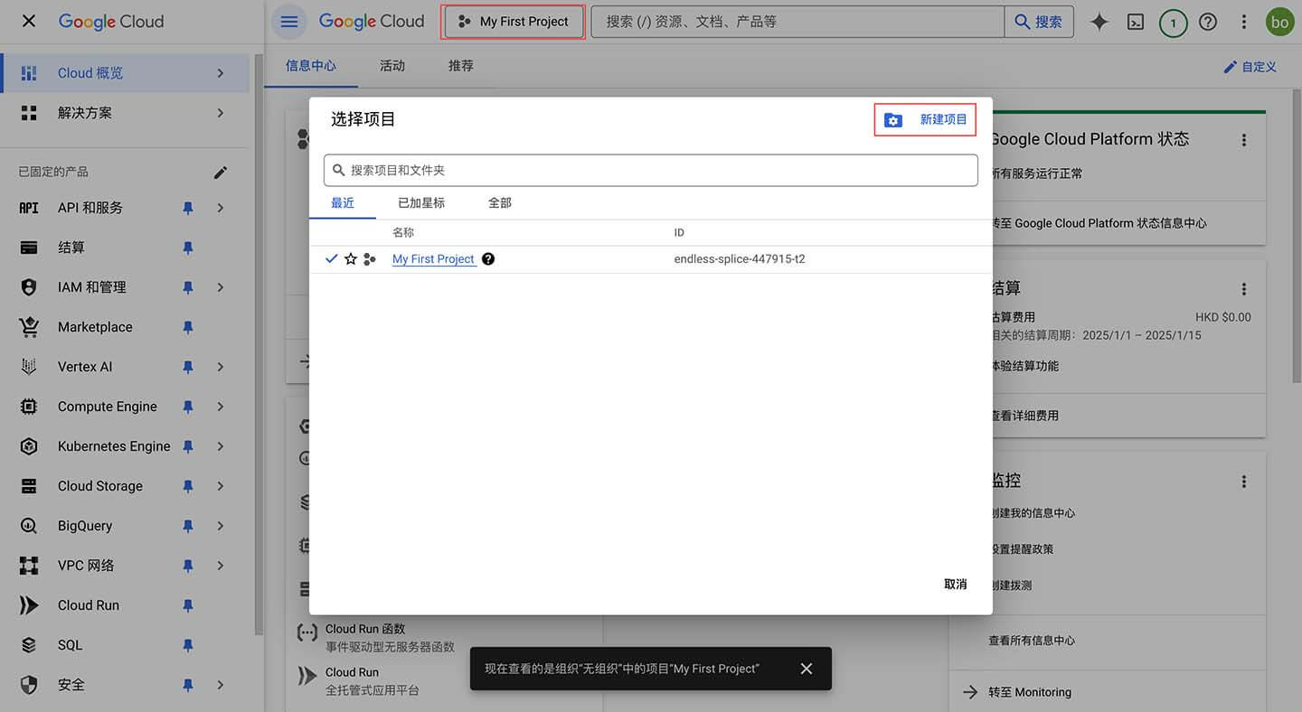1302x712 pixels.
Task: Click the 解决方案 grid icon
Action: point(29,113)
